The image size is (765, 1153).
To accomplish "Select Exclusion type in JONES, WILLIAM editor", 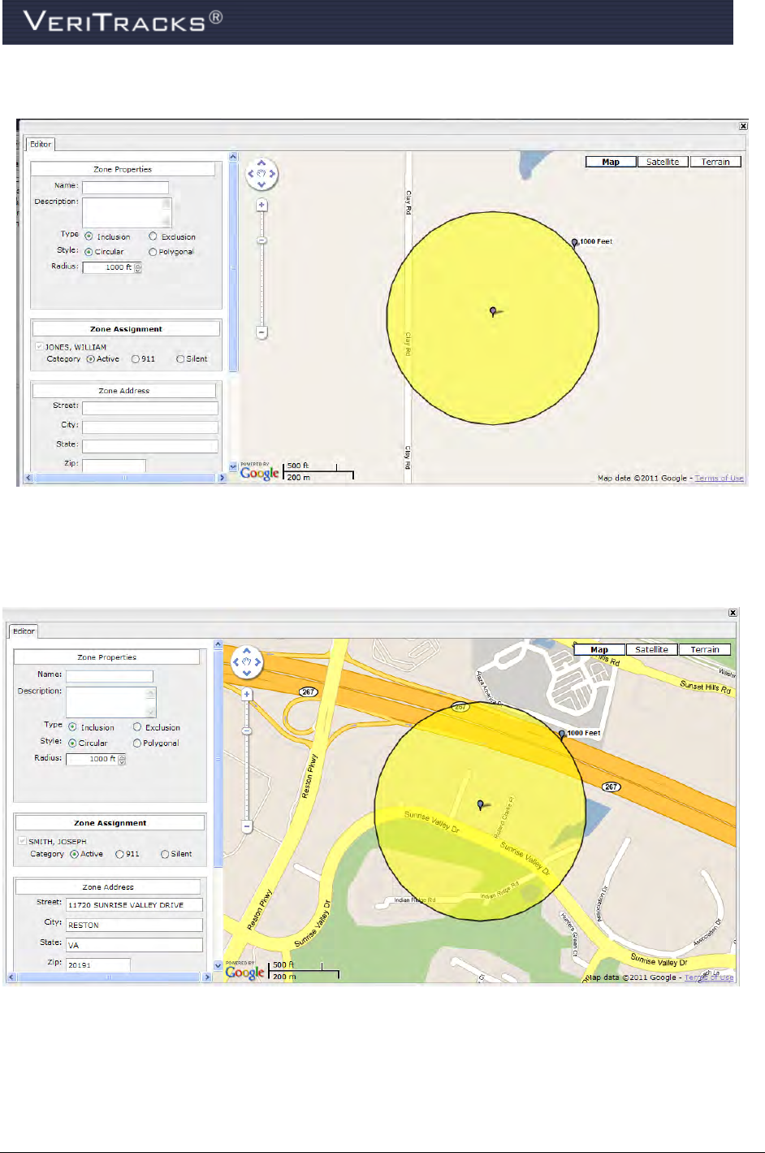I will pos(153,236).
